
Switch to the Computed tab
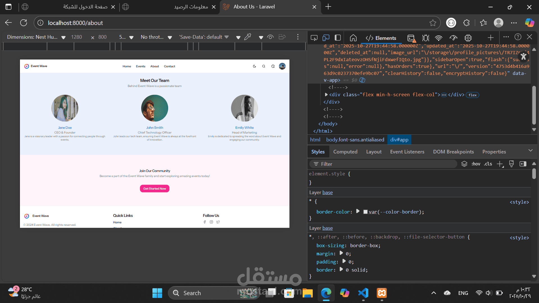tap(345, 152)
